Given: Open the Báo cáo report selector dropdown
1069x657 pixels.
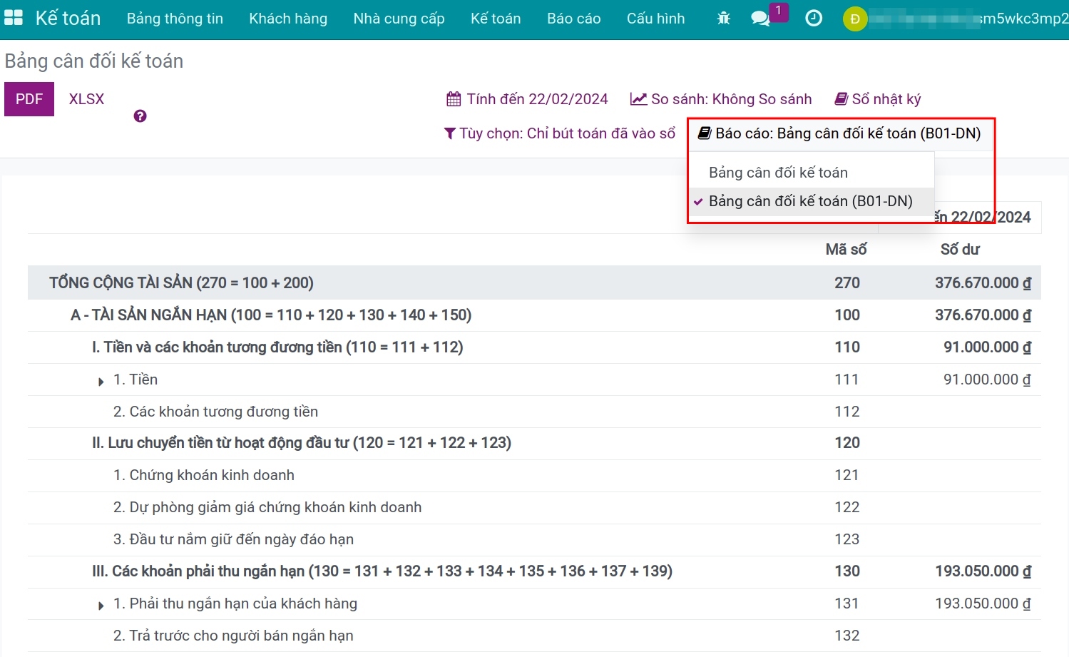Looking at the screenshot, I should pos(839,133).
